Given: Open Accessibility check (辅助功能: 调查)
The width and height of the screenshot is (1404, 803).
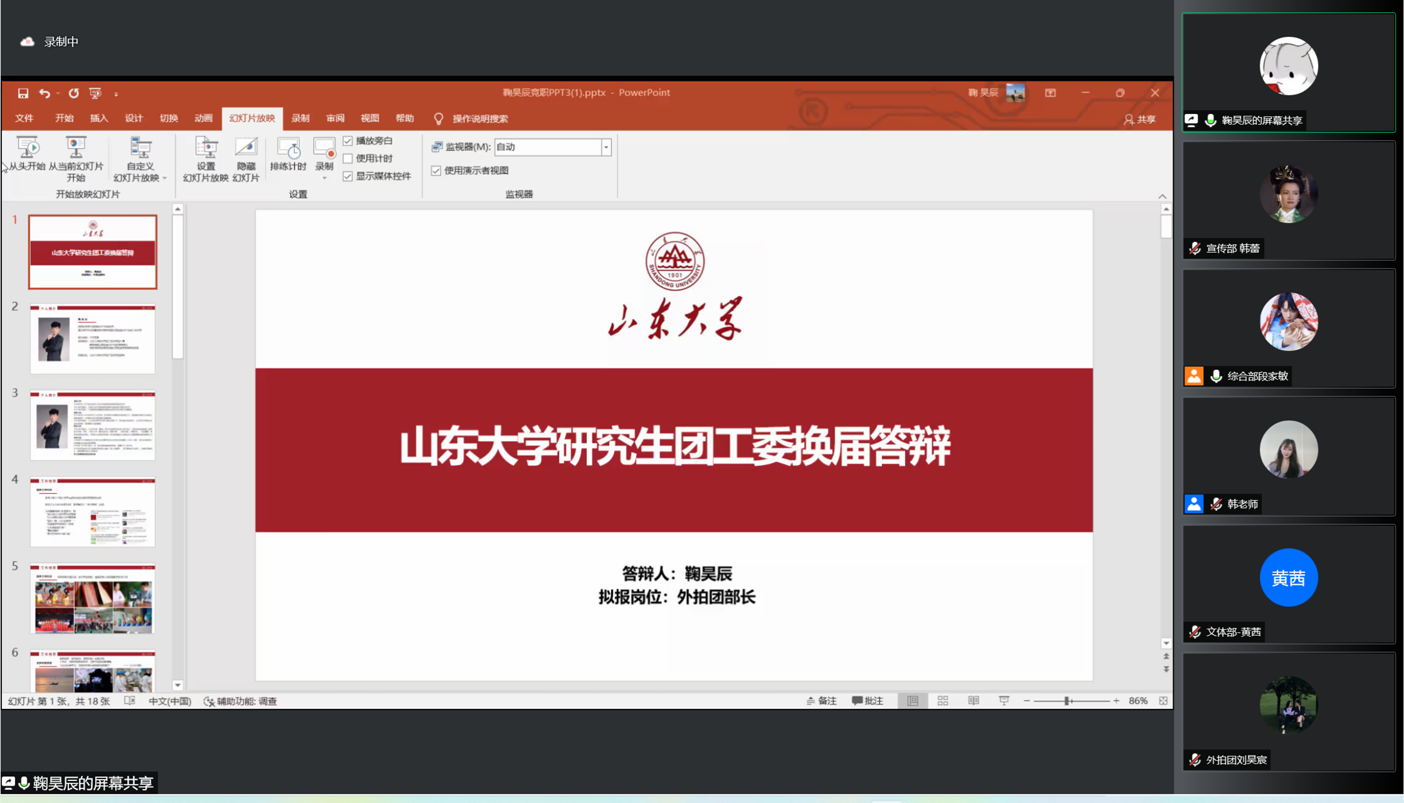Looking at the screenshot, I should (x=241, y=701).
